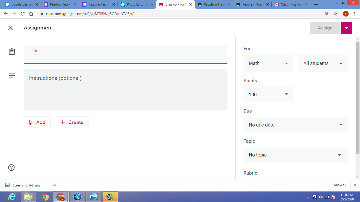Switch to the Class invitation Gmail tab
The width and height of the screenshot is (360, 202).
click(291, 4)
